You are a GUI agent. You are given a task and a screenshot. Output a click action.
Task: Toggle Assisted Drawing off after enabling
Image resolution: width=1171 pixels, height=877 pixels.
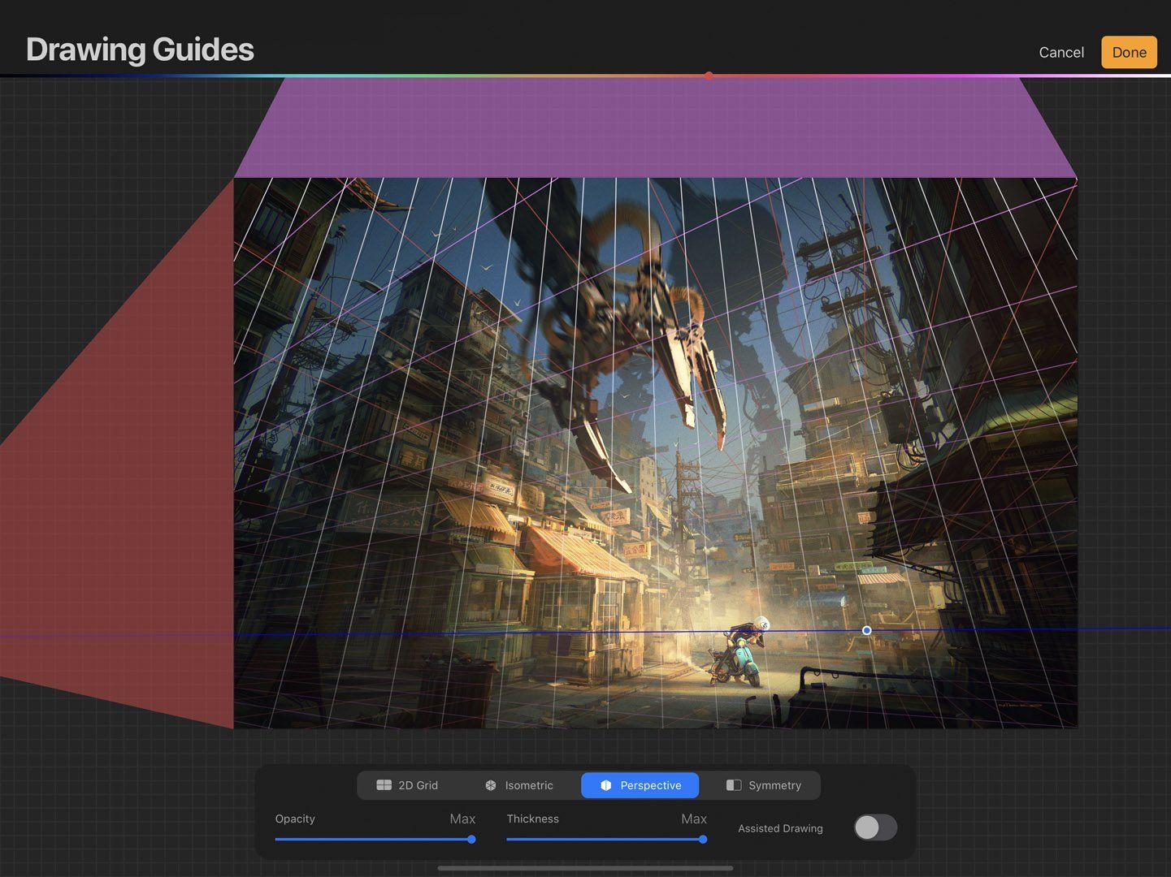click(875, 827)
